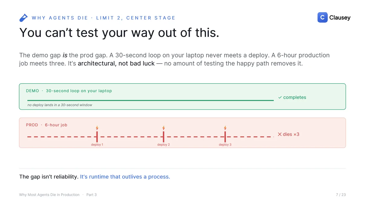The height and width of the screenshot is (205, 365).
Task: Click the Clausey brand name
Action: [340, 18]
